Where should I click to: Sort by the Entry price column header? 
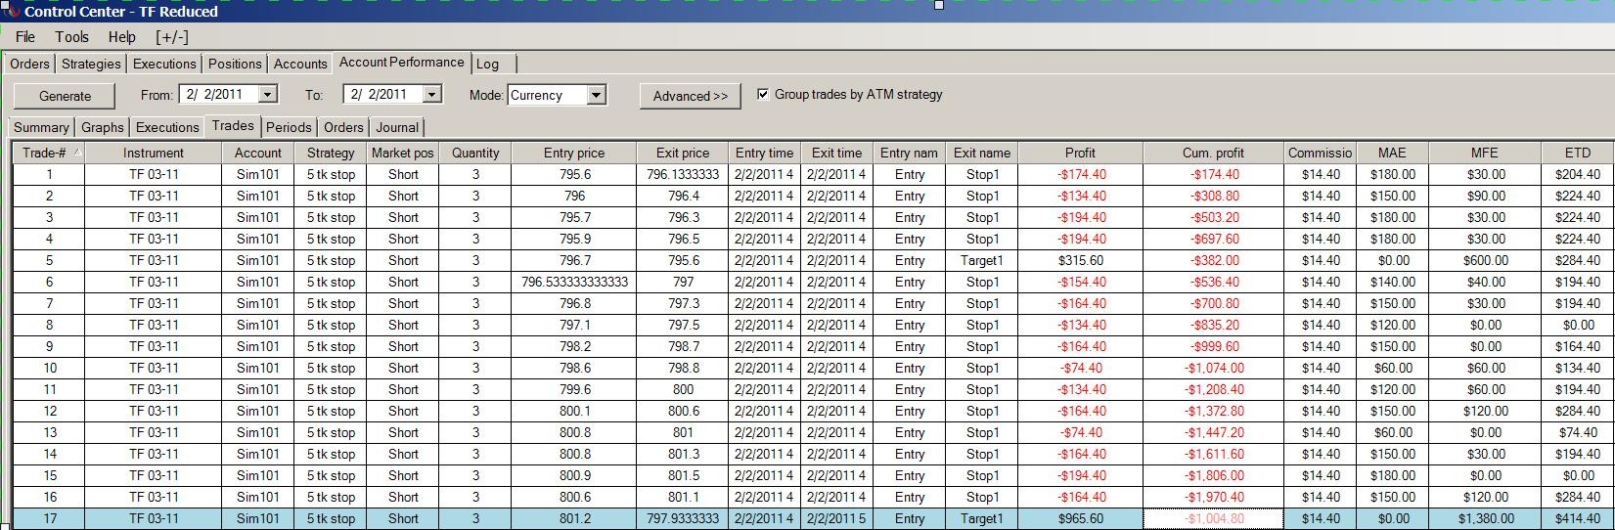[x=574, y=153]
